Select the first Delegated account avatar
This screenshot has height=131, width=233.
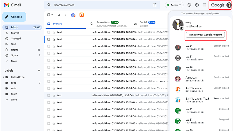pos(178,111)
